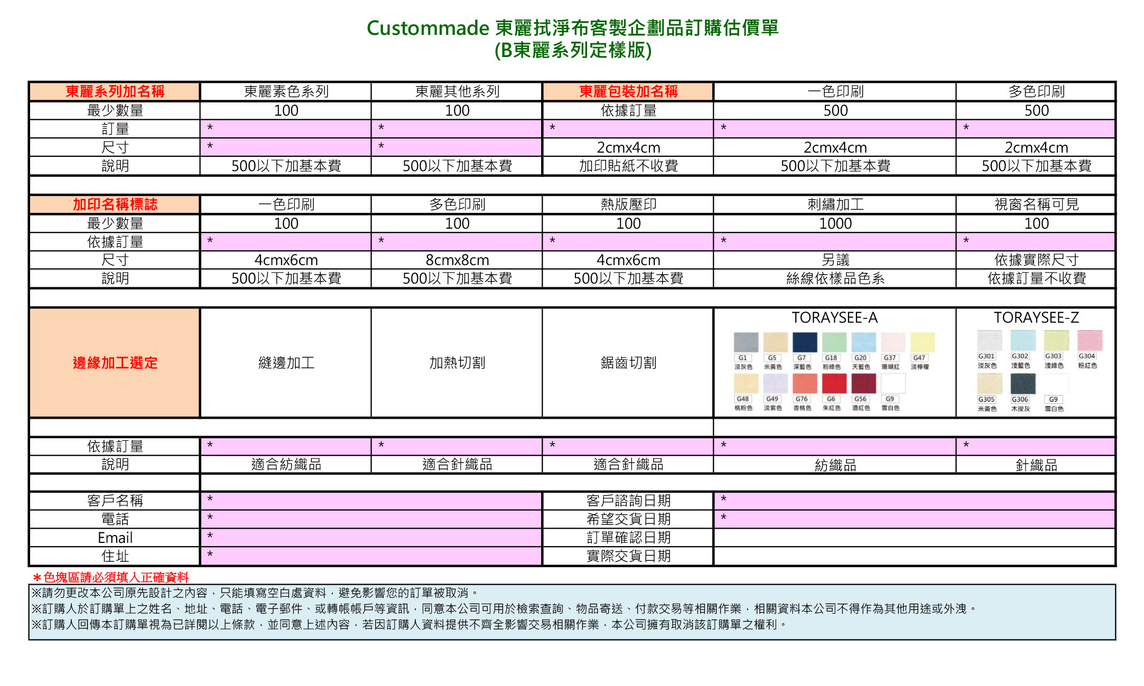Click pink quantity field above 針織品 under TORAYSEE-Z
The height and width of the screenshot is (686, 1144).
(1036, 446)
